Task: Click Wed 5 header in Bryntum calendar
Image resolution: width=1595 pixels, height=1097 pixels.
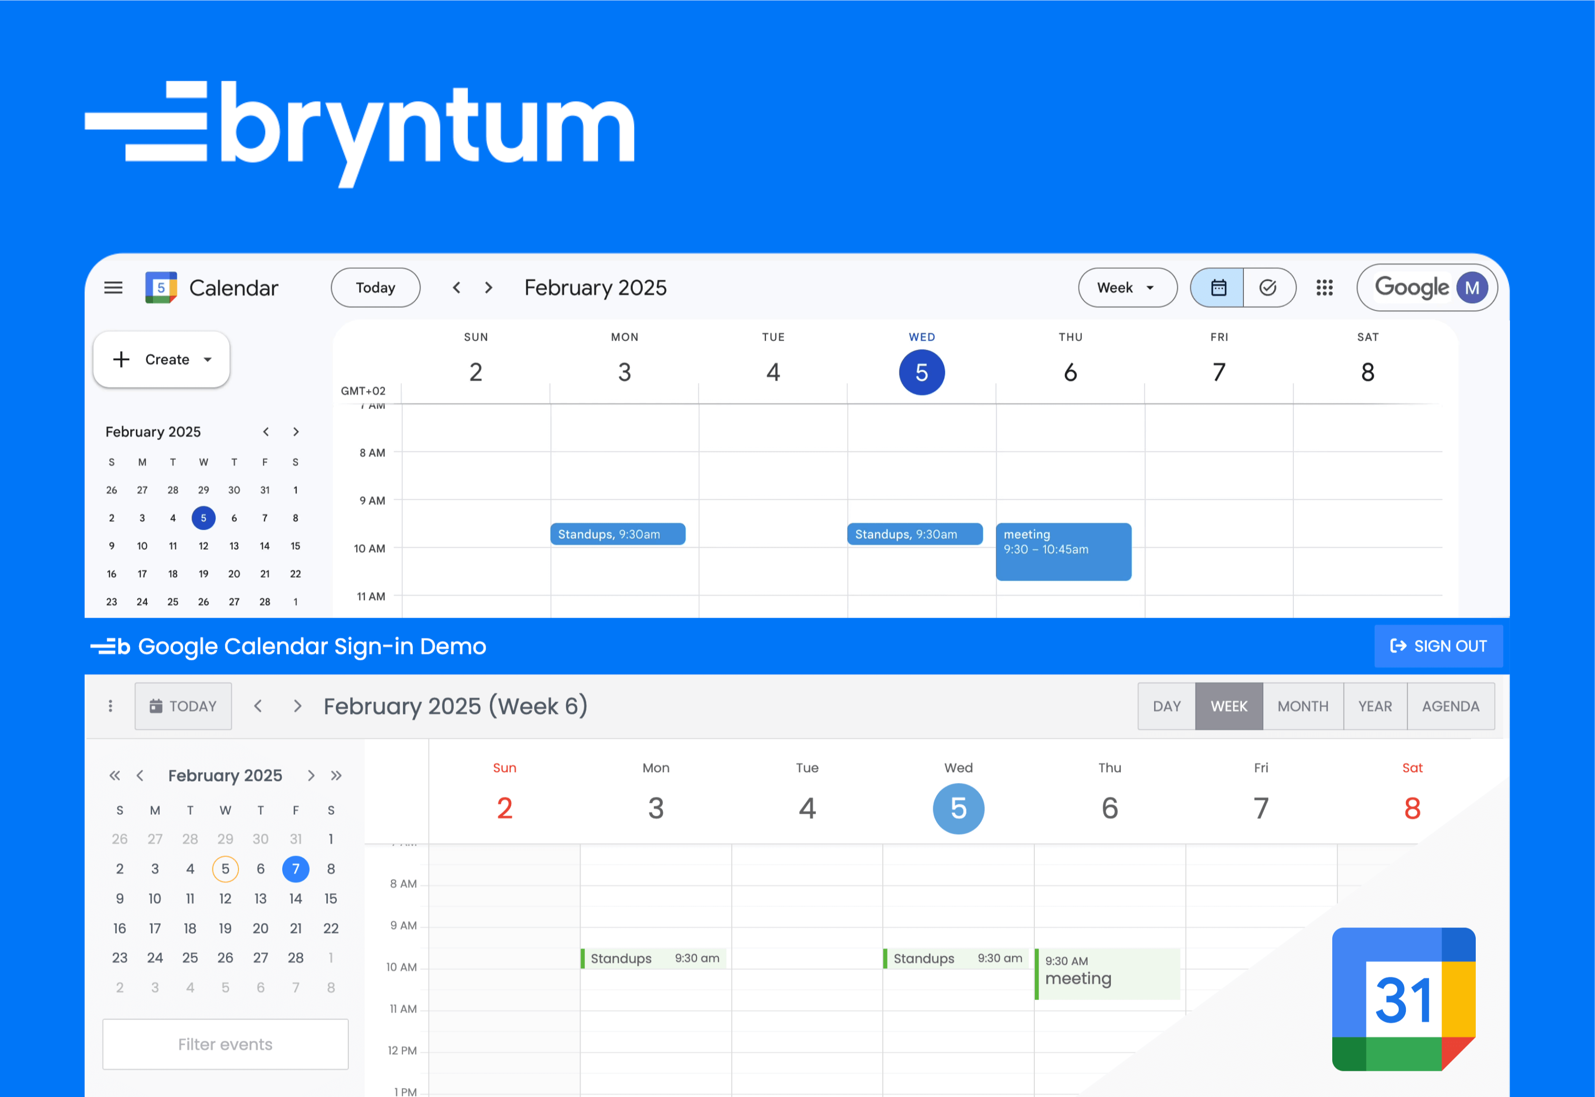Action: (958, 797)
